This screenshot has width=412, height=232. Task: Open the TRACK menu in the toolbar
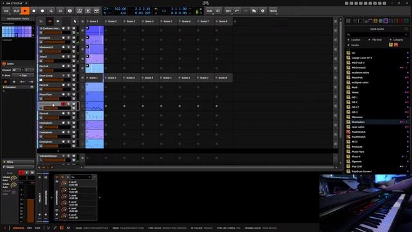(273, 11)
